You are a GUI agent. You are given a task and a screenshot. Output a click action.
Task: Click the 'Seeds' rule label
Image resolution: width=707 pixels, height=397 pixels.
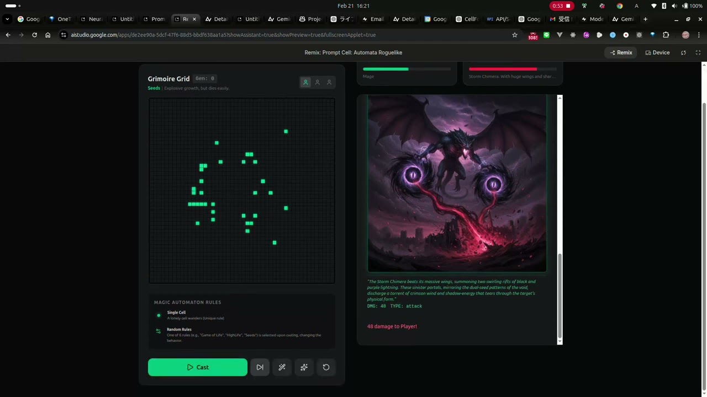pos(154,88)
